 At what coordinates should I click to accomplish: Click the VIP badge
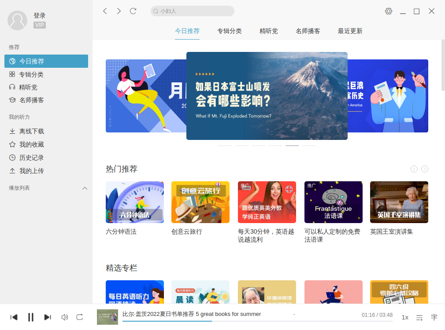coord(40,25)
